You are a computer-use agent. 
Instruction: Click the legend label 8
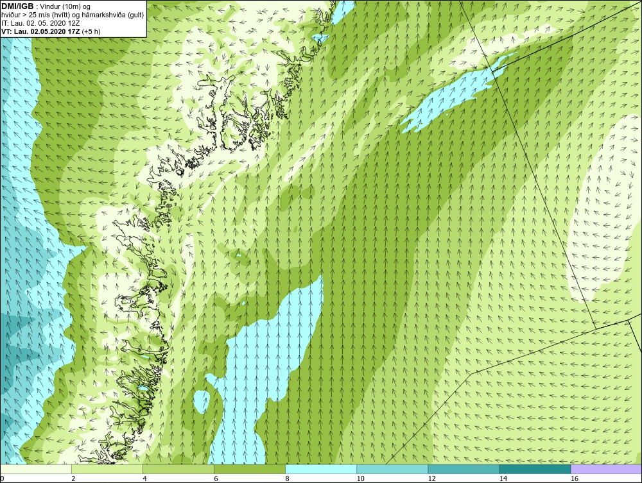[x=288, y=479]
